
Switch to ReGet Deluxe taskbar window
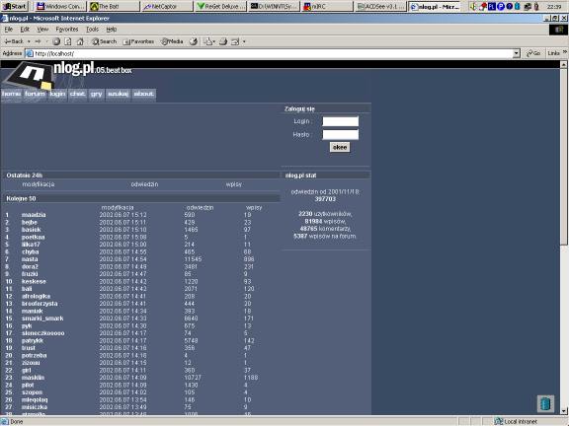220,7
